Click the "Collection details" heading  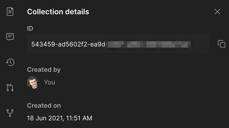tap(58, 12)
